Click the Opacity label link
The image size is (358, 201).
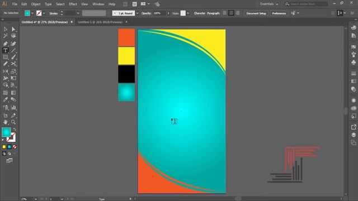coord(146,13)
